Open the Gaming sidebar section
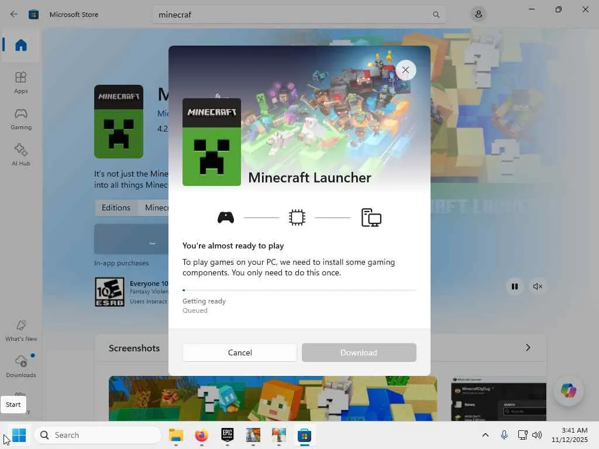Viewport: 599px width, 449px height. click(x=20, y=119)
